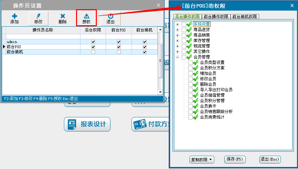The width and height of the screenshot is (298, 169).
Task: Click the 退出(Esc) button in permissions dialog
Action: (x=270, y=159)
